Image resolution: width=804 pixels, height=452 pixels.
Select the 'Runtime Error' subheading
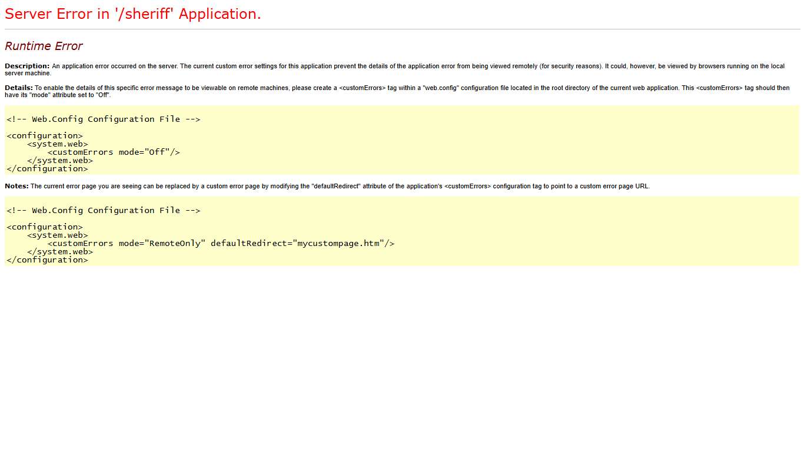pos(44,46)
